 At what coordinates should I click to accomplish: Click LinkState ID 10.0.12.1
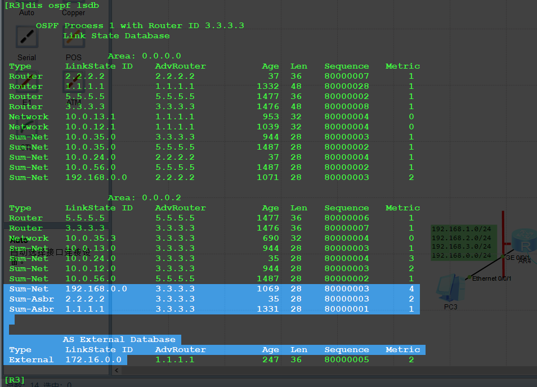[x=91, y=127]
